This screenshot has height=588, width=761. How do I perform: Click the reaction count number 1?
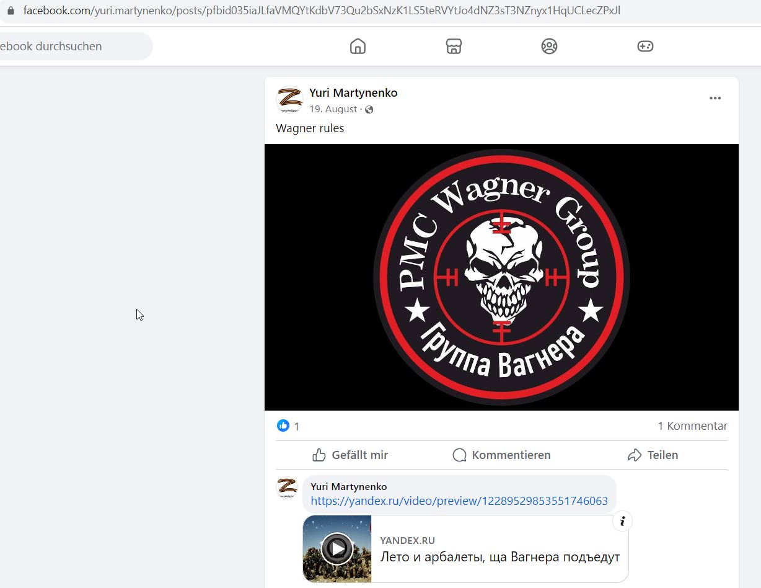[x=296, y=427]
